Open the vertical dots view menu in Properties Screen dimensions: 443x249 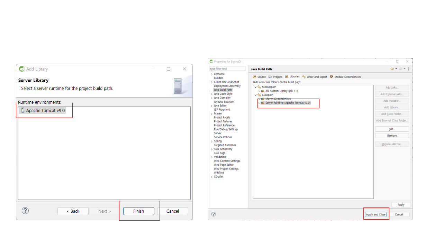click(x=409, y=69)
